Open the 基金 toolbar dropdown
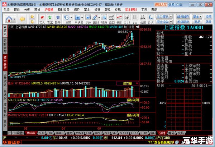 pos(197,17)
